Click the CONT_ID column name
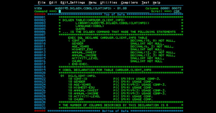 coord(79,41)
